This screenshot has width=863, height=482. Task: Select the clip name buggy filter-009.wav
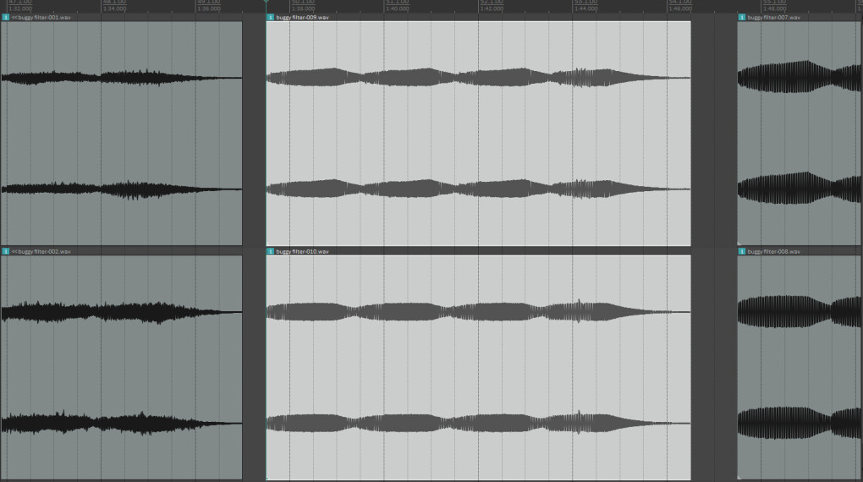302,18
